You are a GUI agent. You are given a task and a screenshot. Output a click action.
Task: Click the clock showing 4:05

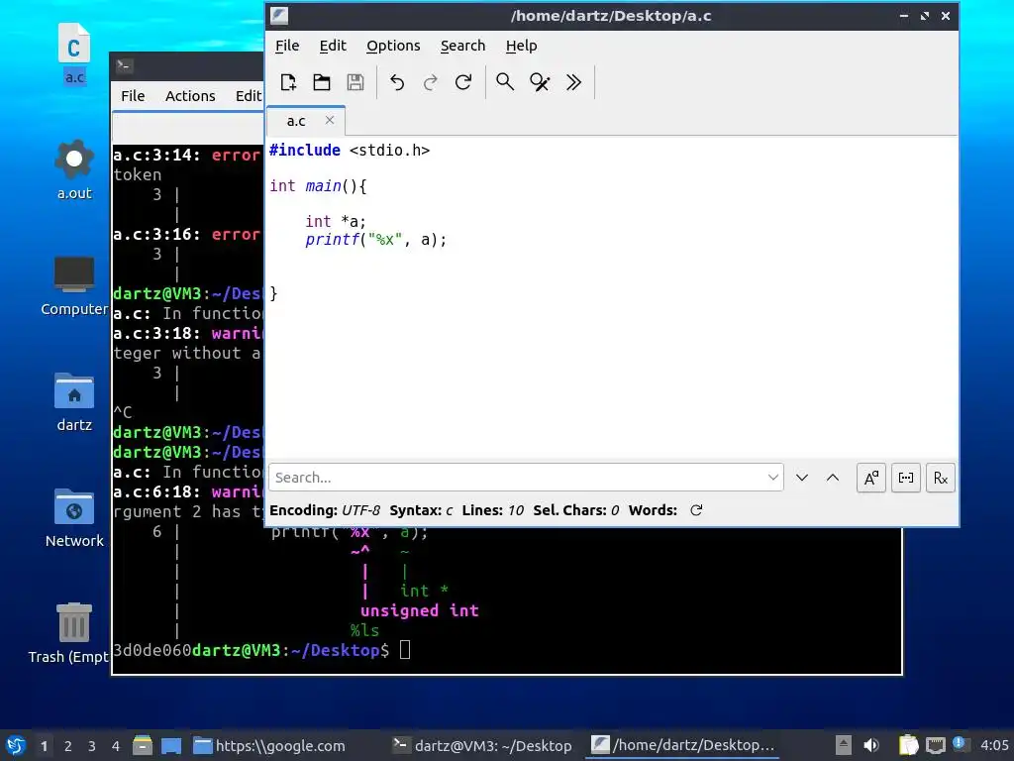point(994,745)
